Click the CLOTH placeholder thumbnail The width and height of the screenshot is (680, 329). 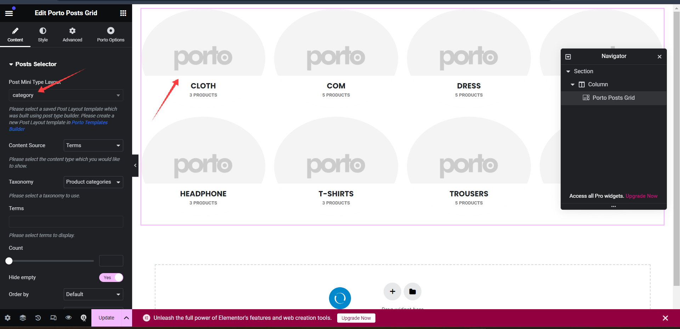[203, 42]
